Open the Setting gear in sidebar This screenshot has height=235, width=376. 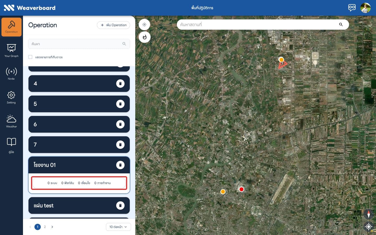coord(11,97)
